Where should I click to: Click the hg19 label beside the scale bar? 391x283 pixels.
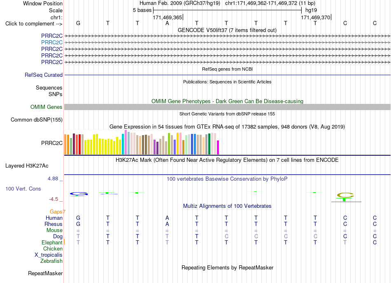(x=311, y=10)
